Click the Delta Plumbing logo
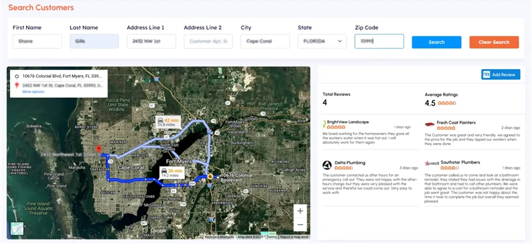532x244 pixels. [x=327, y=166]
